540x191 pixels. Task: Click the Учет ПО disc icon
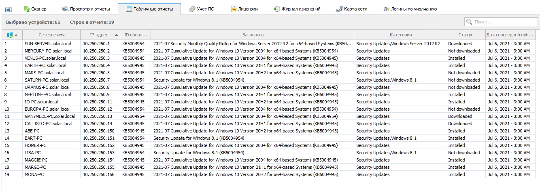click(x=192, y=9)
